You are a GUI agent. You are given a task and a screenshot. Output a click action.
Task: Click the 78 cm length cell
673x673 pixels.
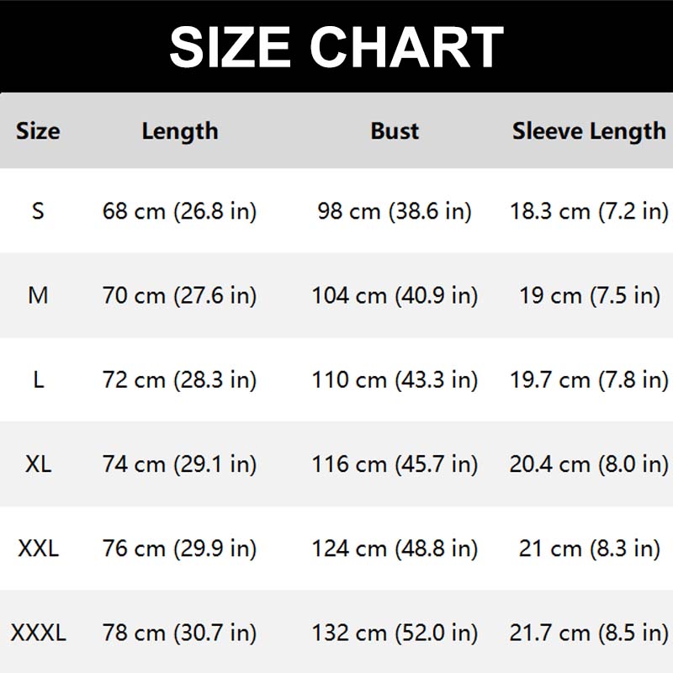(179, 633)
